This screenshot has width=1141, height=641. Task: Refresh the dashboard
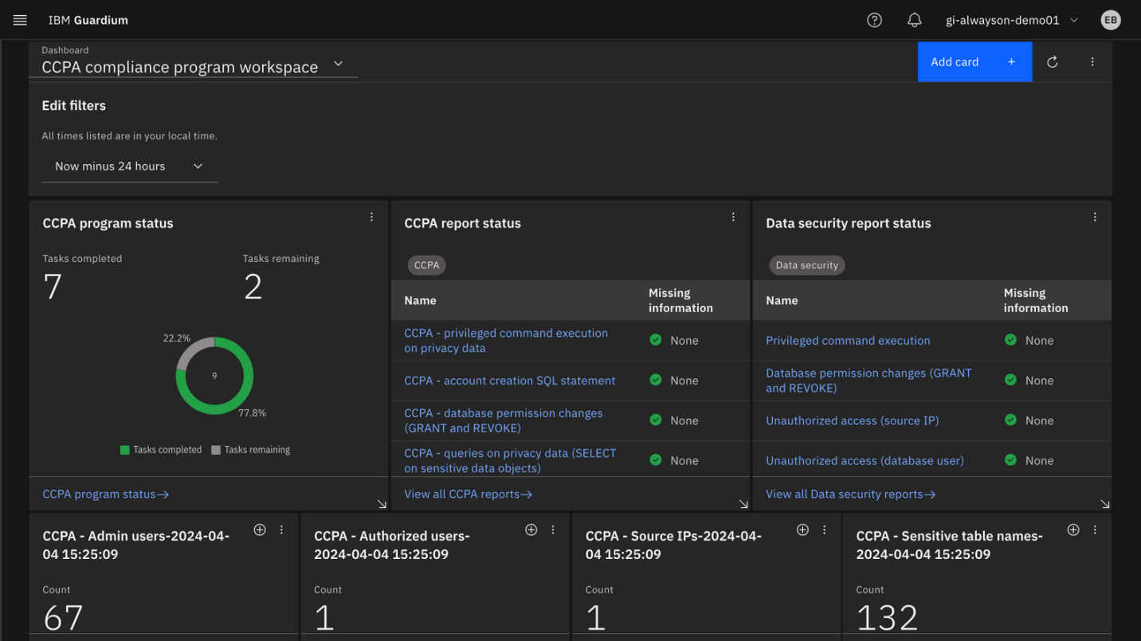click(x=1052, y=61)
